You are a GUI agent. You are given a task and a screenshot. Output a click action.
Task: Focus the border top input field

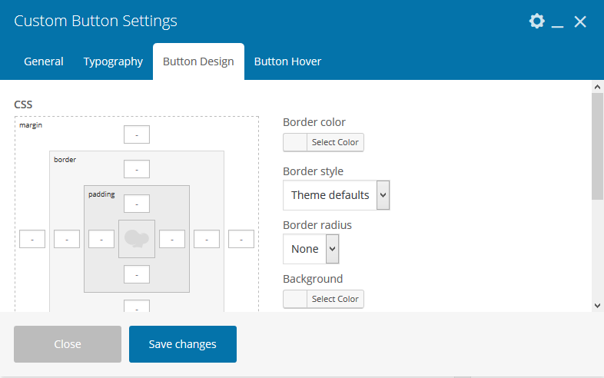tap(137, 169)
